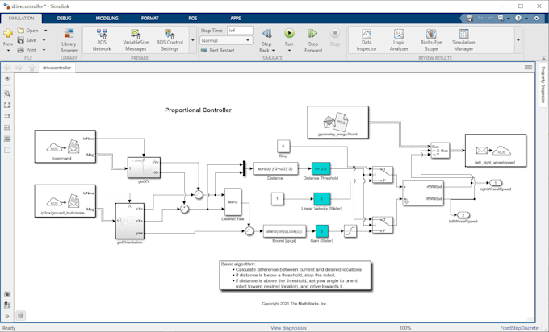Expand the palette double-chevron at bottom left
Screen dimensions: 549x332
(7, 316)
